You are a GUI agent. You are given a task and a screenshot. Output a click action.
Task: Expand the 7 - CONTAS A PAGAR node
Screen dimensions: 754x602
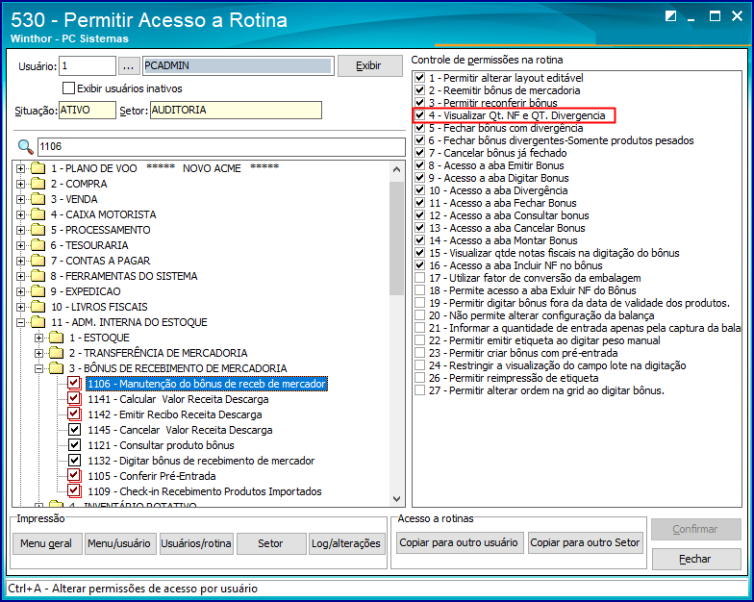point(21,261)
